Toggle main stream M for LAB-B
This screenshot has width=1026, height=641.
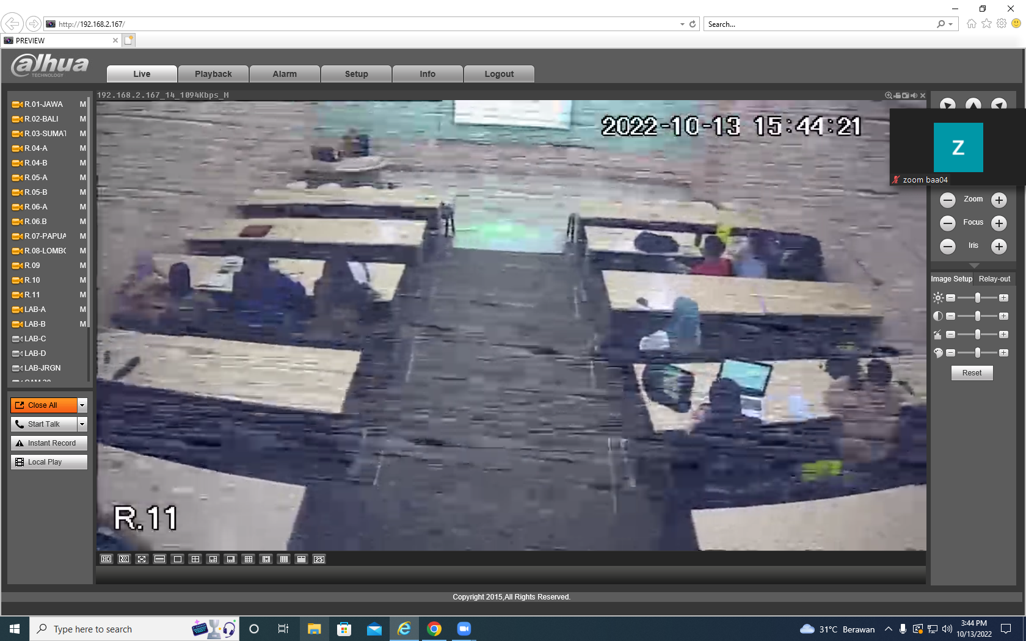pyautogui.click(x=83, y=324)
